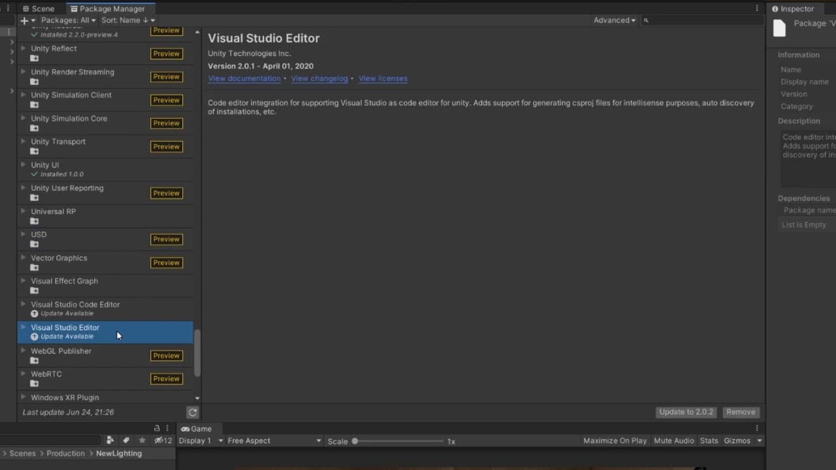The height and width of the screenshot is (470, 836).
Task: Click the Package Manager search field
Action: pyautogui.click(x=702, y=20)
